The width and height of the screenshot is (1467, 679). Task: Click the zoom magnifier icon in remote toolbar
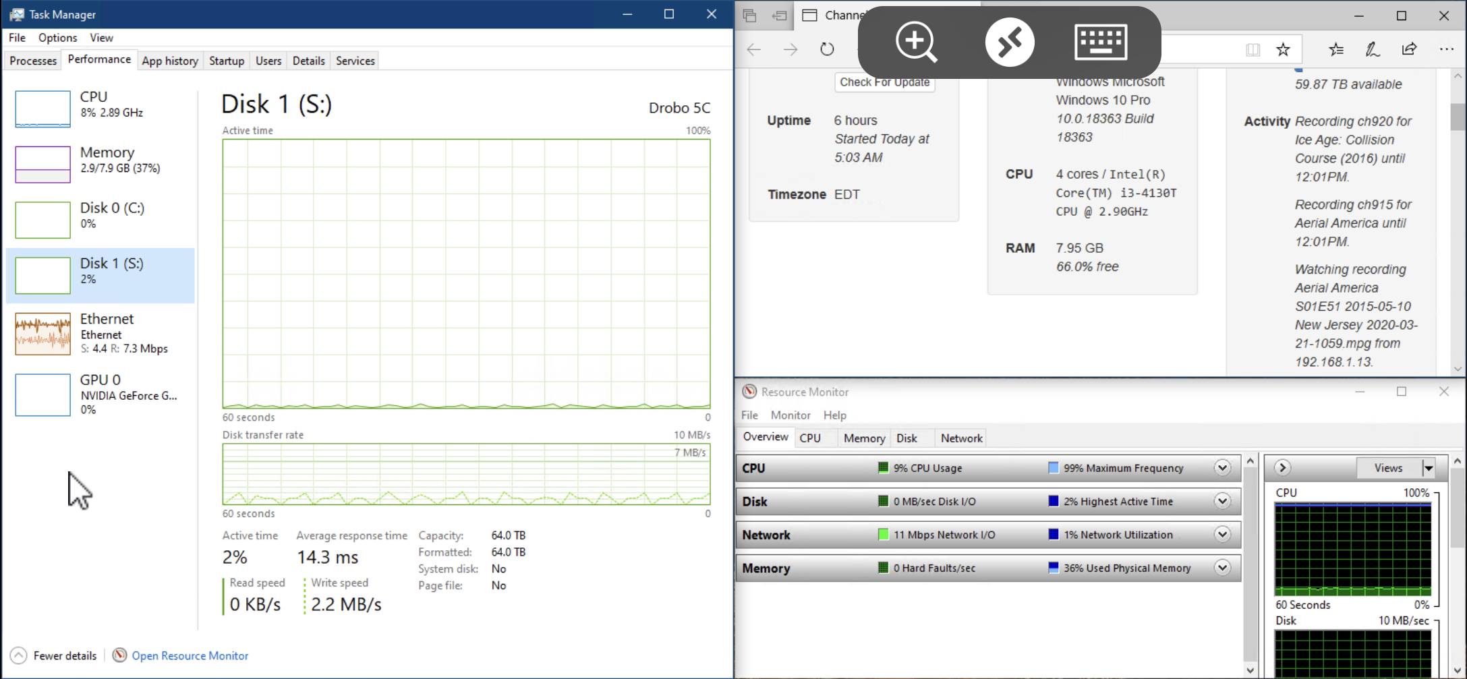(915, 42)
